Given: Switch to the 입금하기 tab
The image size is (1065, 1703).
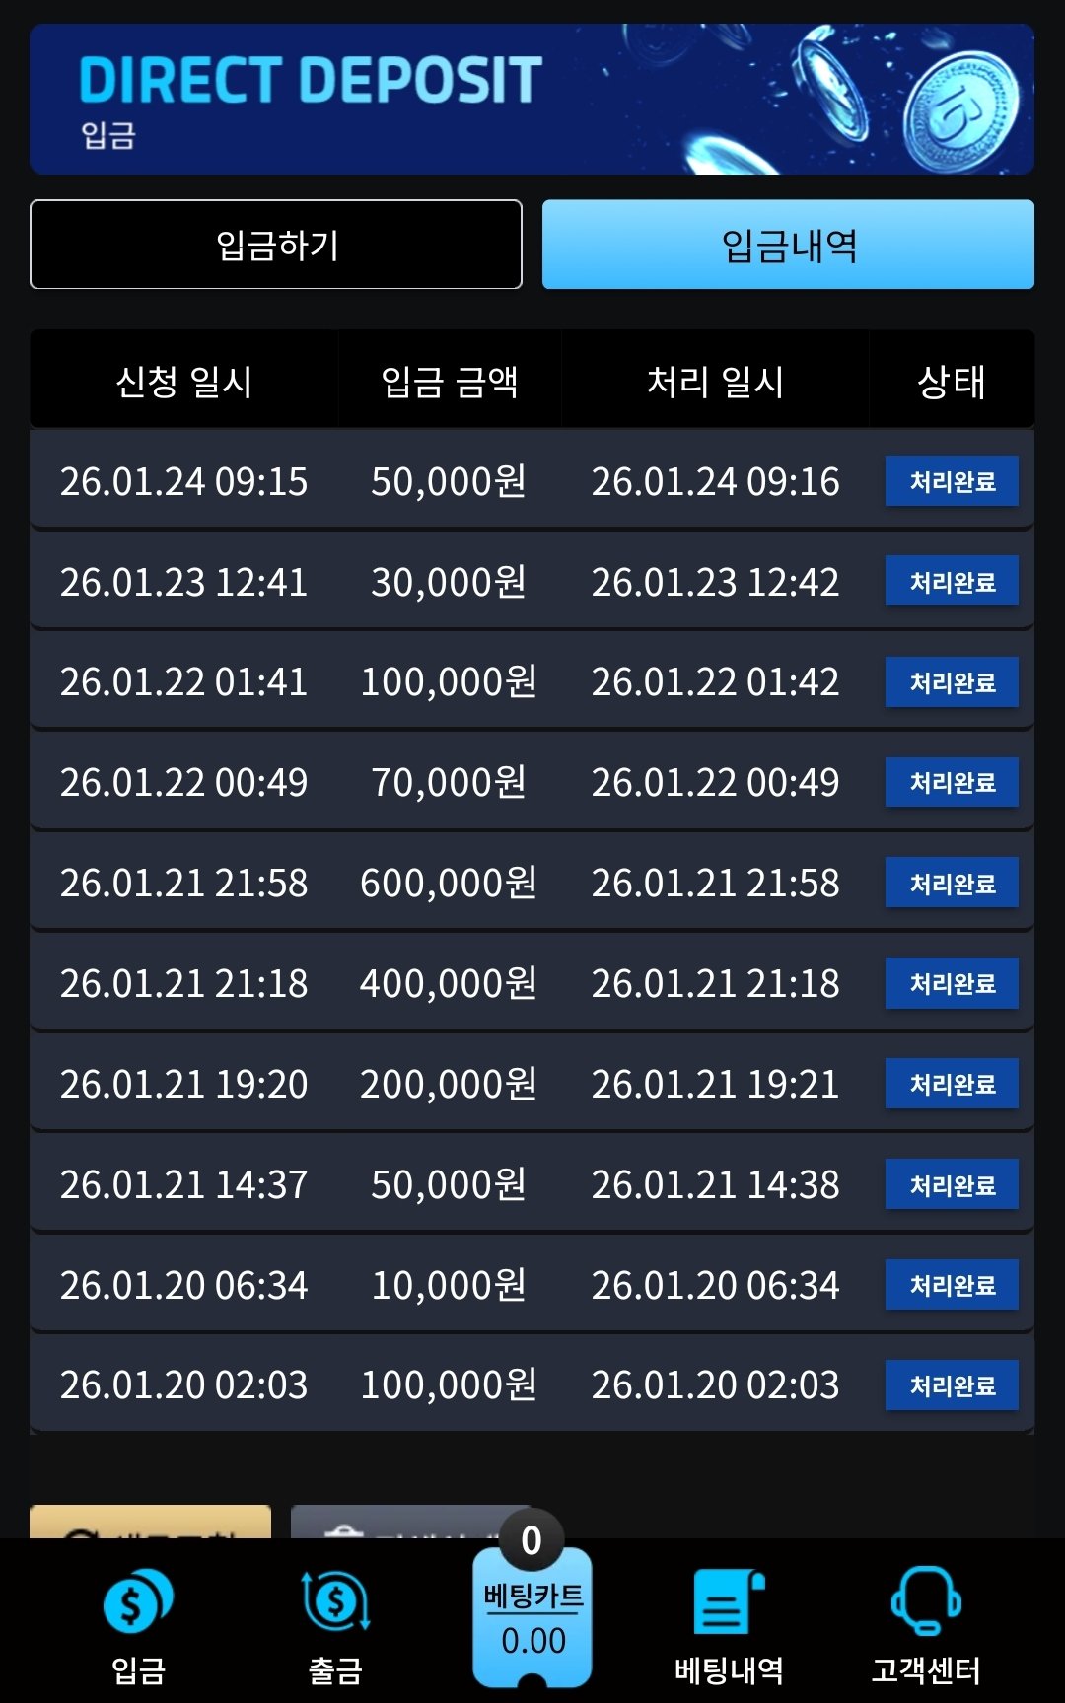Looking at the screenshot, I should pos(276,245).
